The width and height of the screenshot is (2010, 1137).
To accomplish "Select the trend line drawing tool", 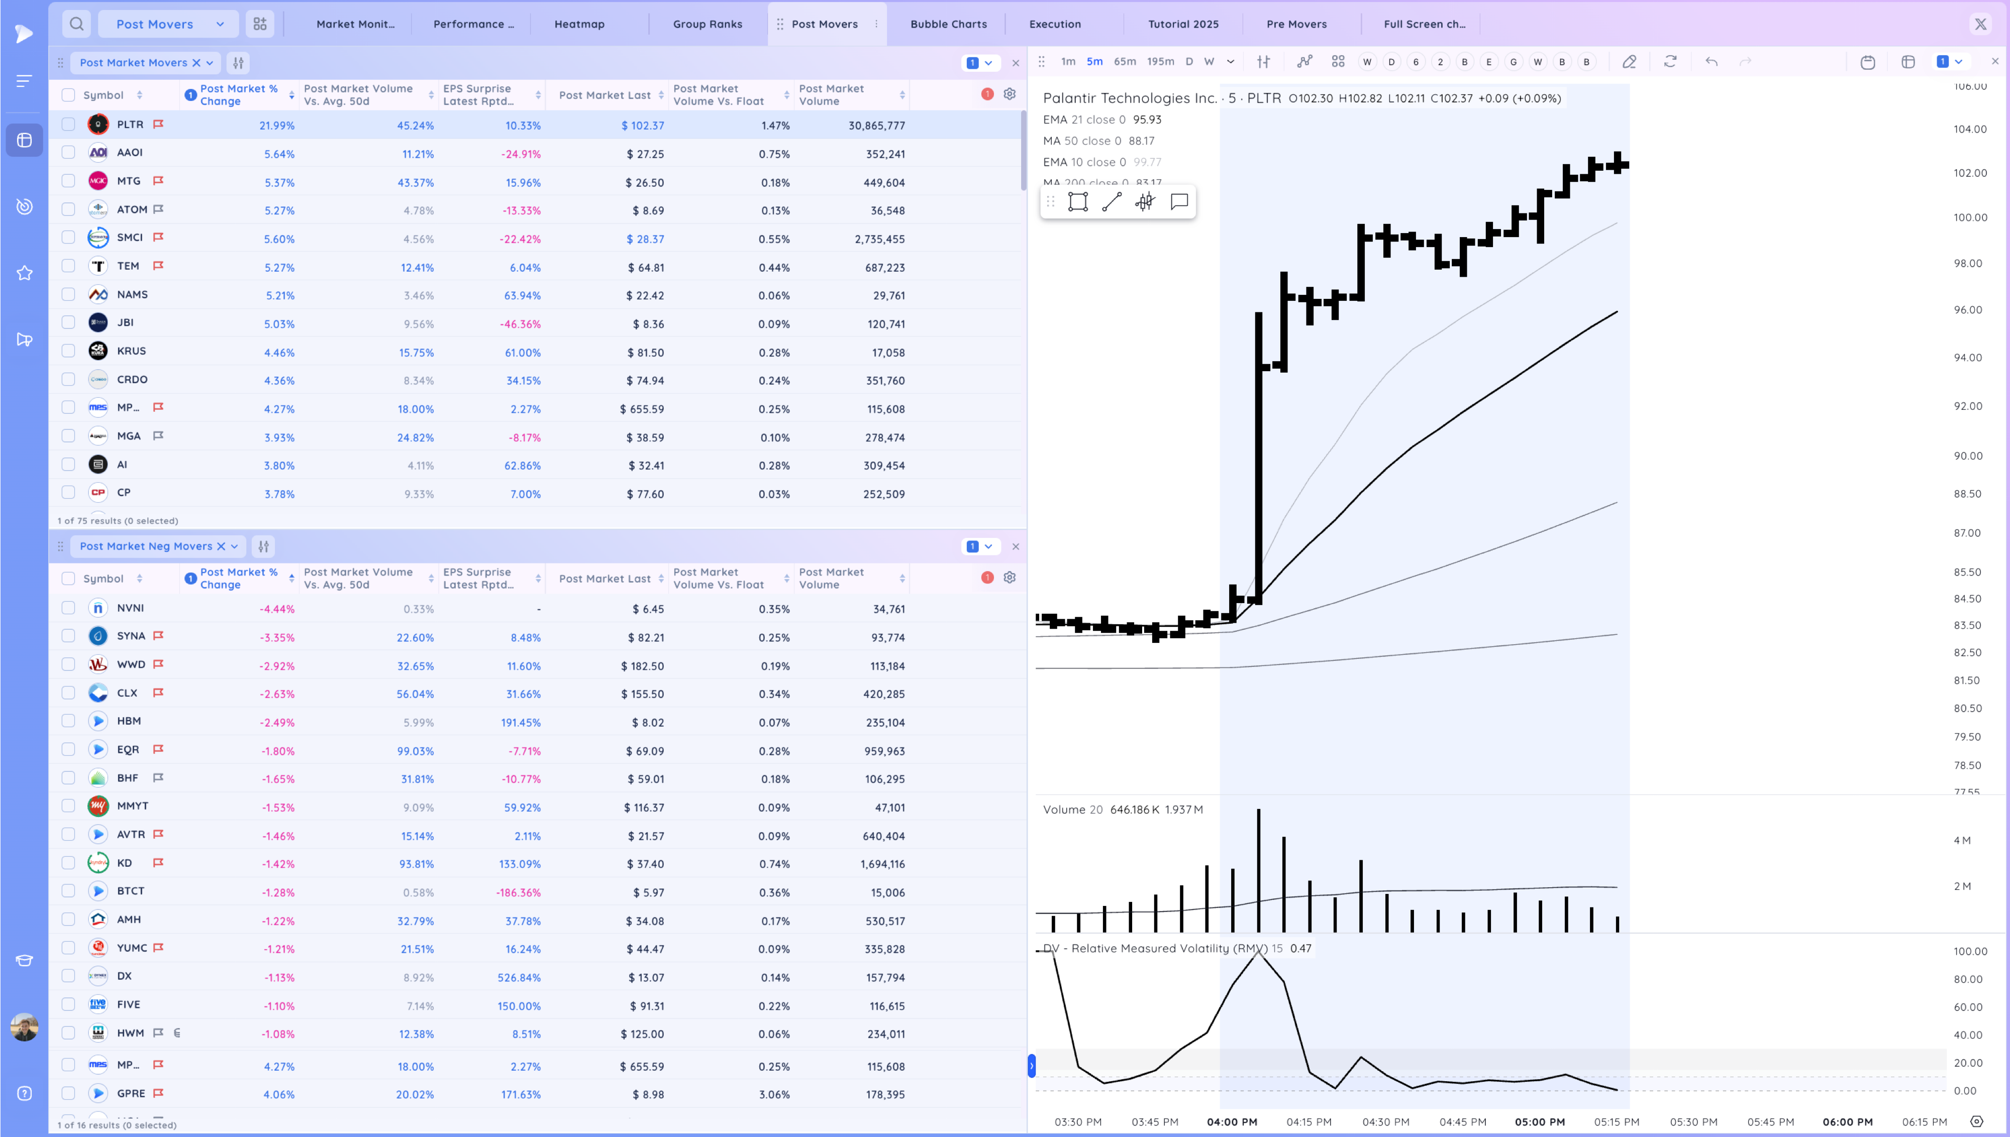I will pos(1111,202).
